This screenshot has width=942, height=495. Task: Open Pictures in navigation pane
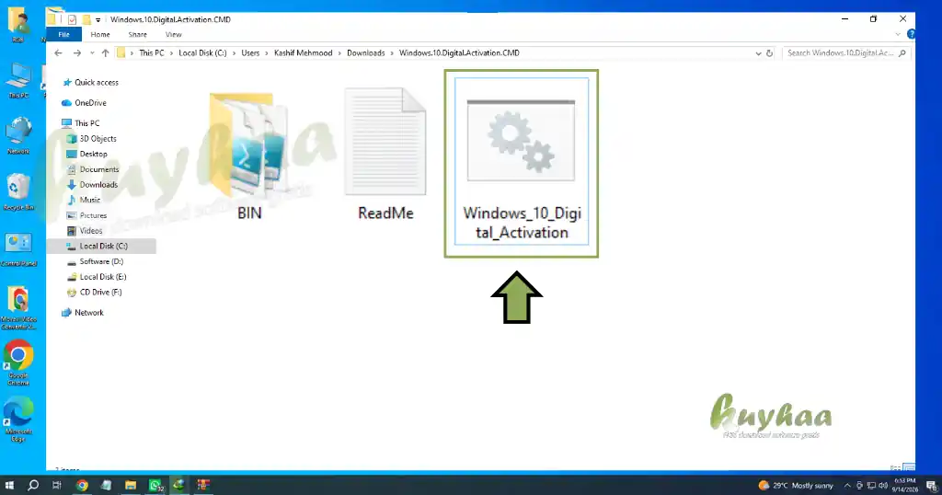pyautogui.click(x=86, y=215)
